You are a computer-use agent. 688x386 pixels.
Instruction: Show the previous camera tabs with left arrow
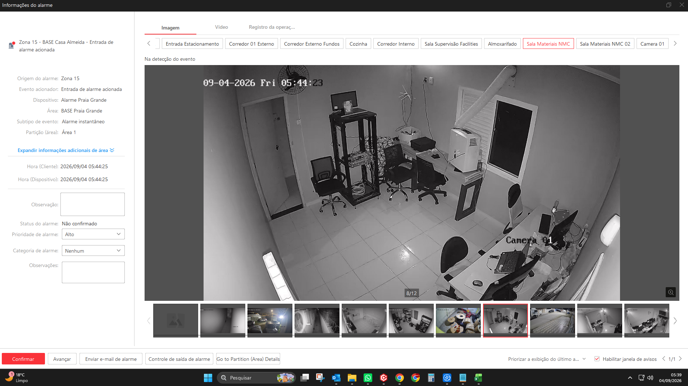coord(149,43)
